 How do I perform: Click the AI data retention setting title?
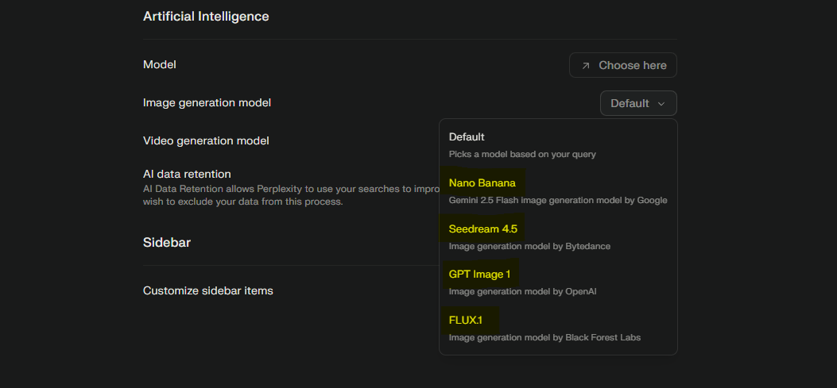tap(187, 174)
